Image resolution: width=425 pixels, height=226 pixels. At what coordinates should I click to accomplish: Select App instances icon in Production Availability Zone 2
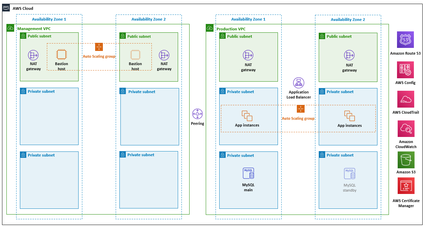point(350,116)
